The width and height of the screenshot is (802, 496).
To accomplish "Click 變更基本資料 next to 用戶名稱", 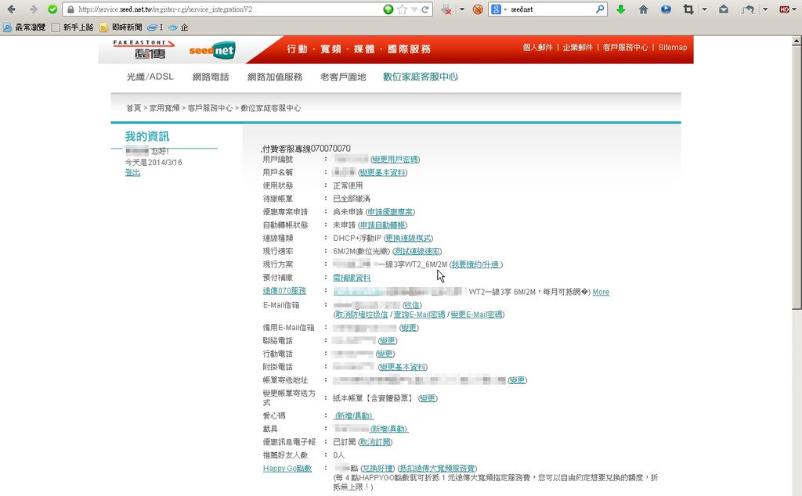I will click(382, 173).
